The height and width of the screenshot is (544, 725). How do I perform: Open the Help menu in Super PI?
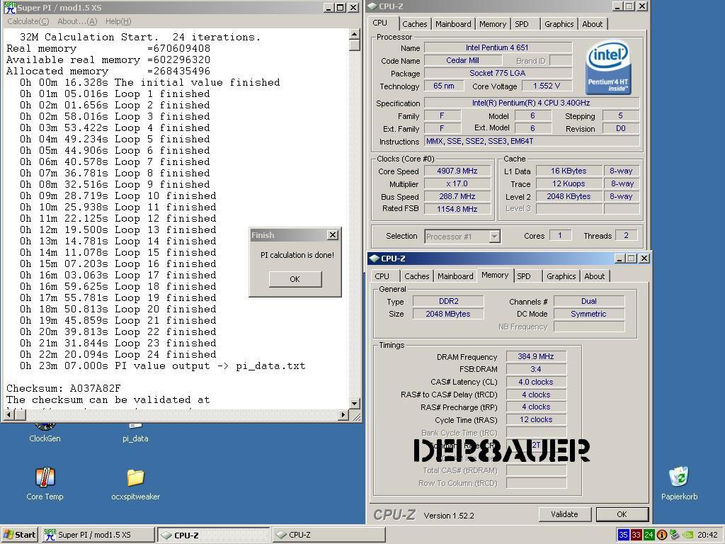tap(118, 21)
